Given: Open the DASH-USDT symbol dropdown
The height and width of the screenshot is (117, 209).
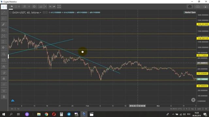Looking at the screenshot, I should (x=40, y=12).
